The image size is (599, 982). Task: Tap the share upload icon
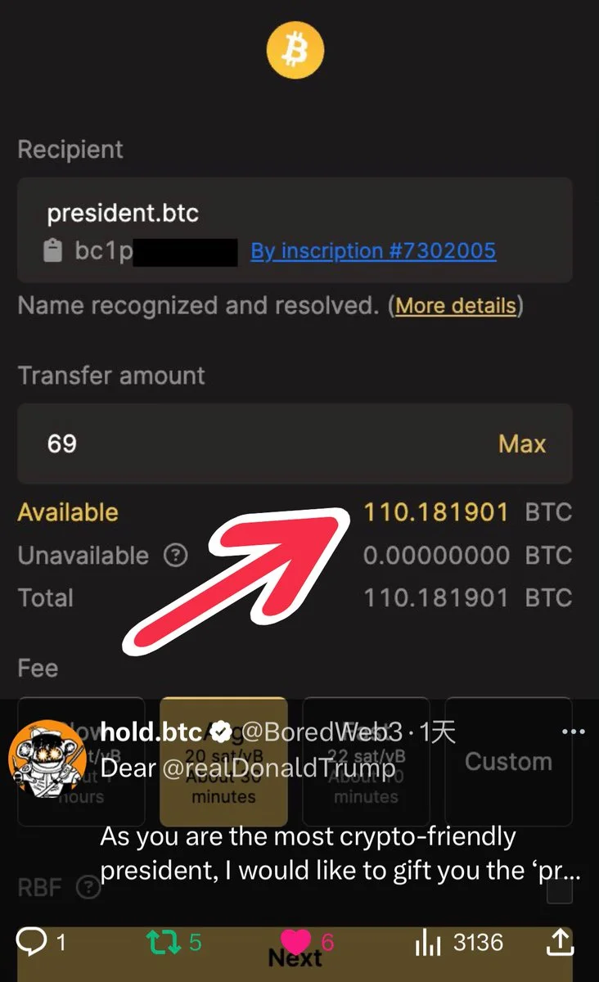(560, 943)
